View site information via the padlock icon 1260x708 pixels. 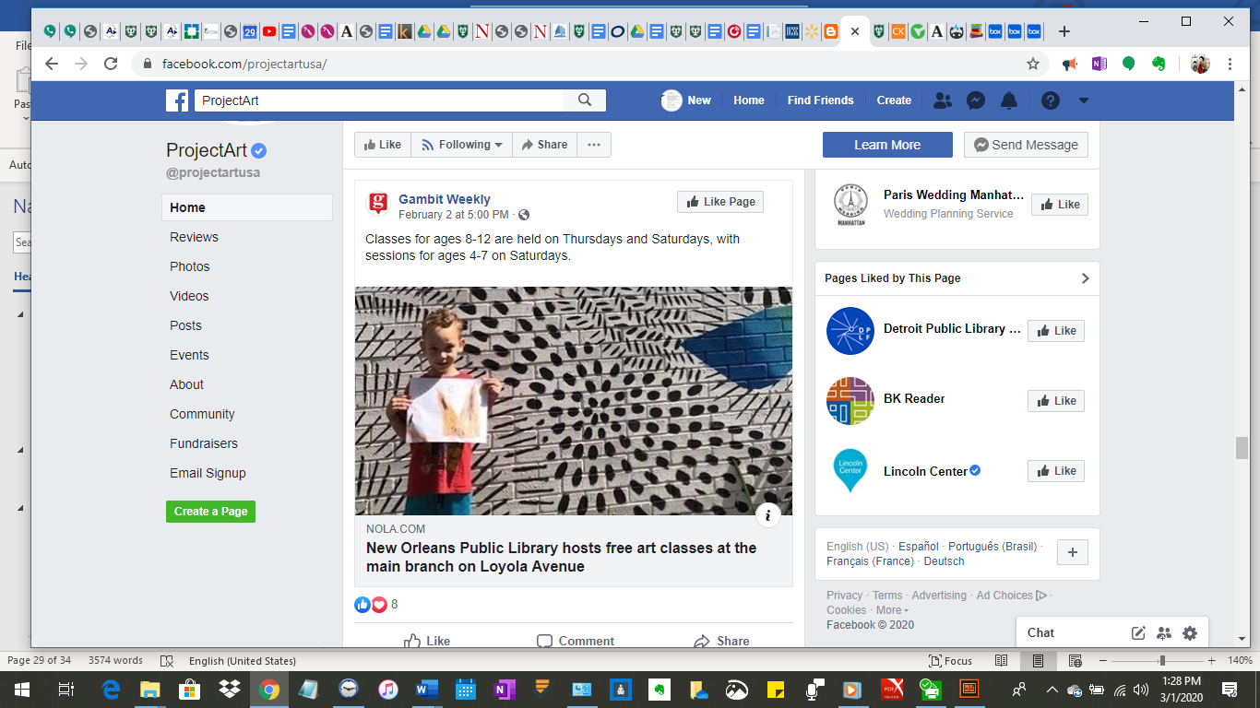coord(148,64)
